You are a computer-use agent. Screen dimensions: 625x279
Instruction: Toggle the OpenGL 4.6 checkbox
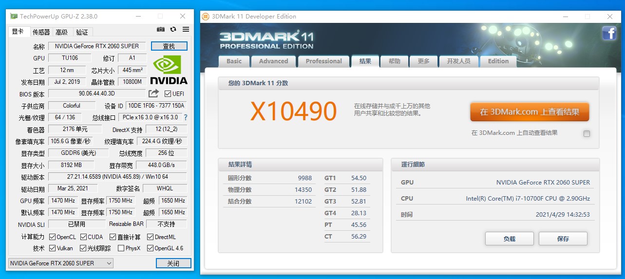(x=150, y=248)
